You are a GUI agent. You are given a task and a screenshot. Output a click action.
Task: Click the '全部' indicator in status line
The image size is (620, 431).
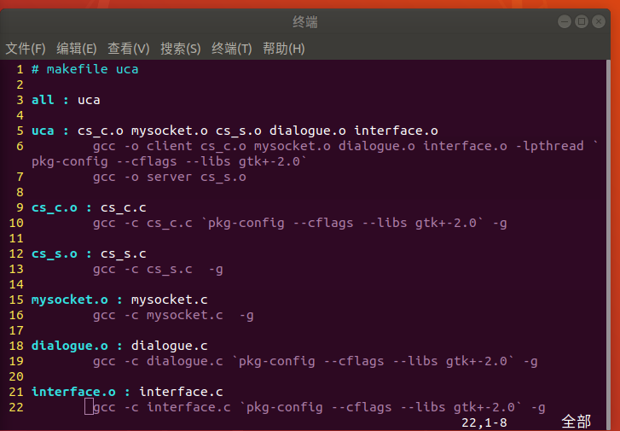point(577,422)
